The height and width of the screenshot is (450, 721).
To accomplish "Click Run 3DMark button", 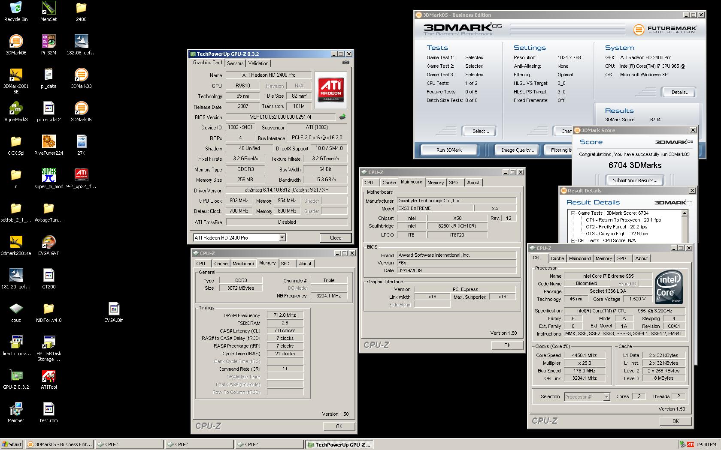I will [449, 150].
